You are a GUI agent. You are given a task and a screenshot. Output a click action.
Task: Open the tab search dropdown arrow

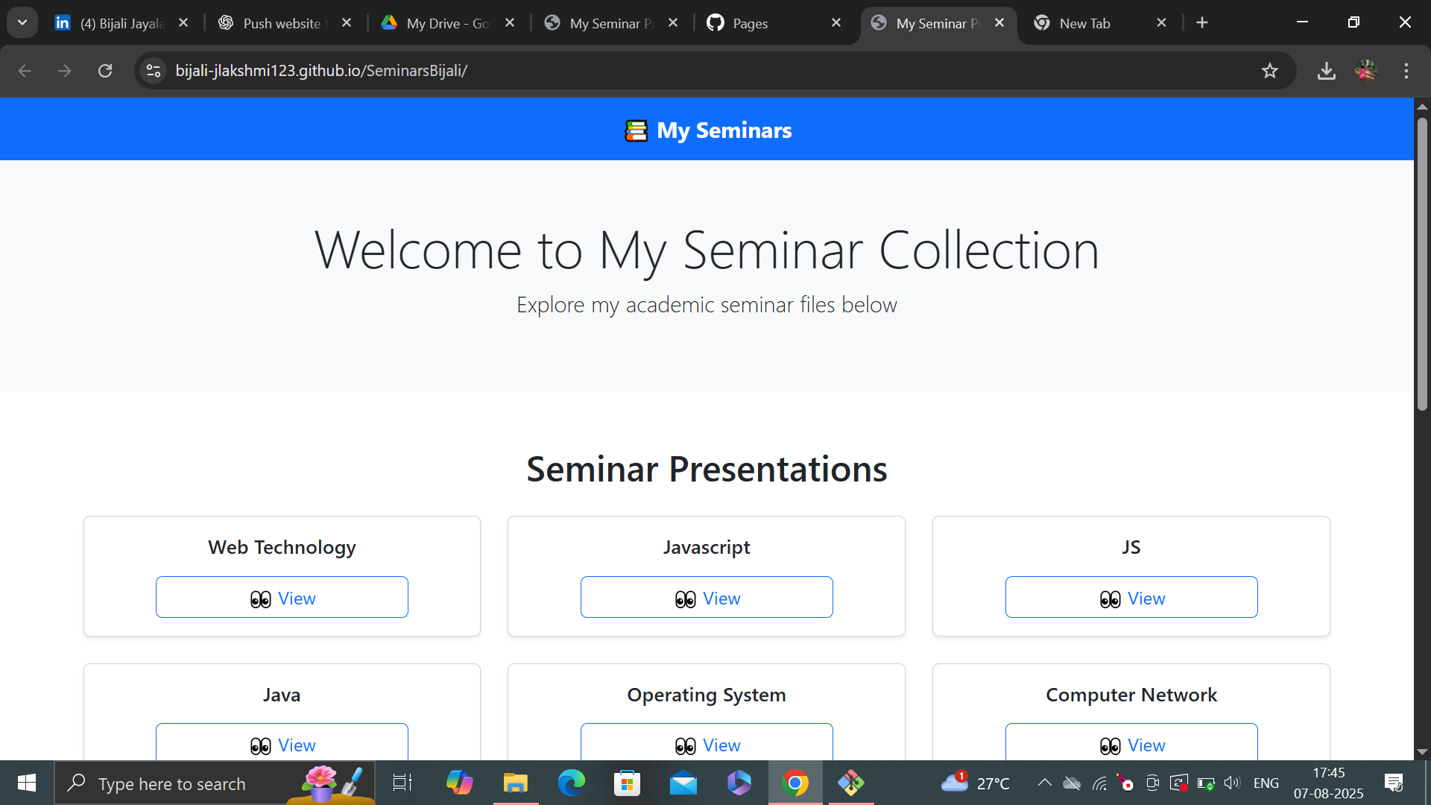coord(22,22)
